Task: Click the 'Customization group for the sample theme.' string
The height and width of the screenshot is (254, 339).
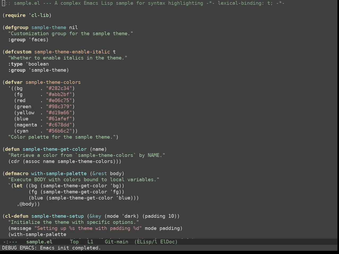Action: [70, 34]
